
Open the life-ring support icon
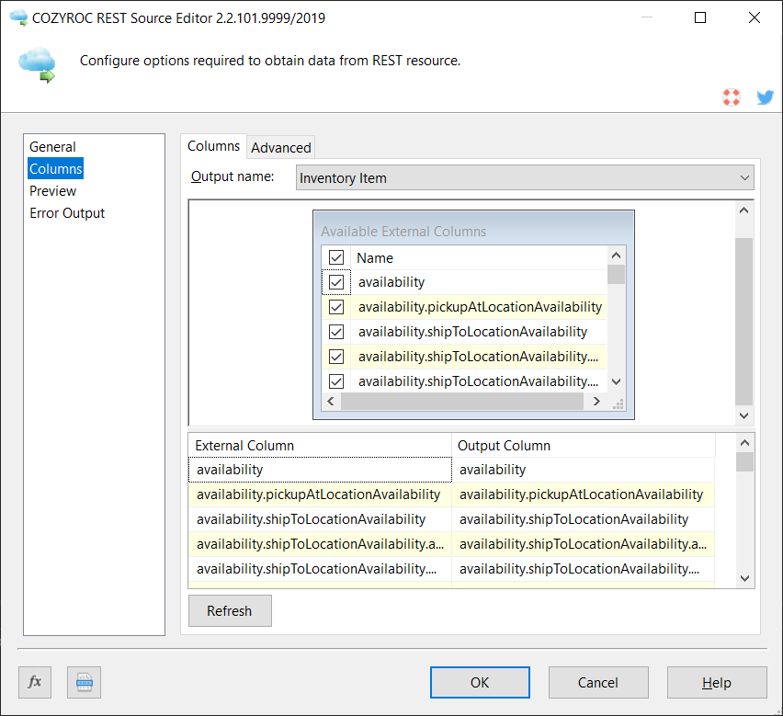(x=731, y=97)
